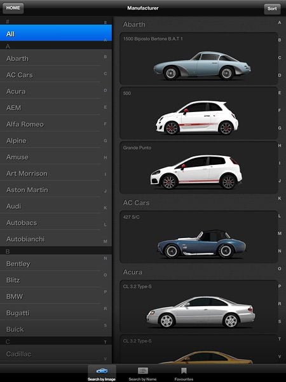Tap the HOME button
This screenshot has height=382, width=286.
click(13, 8)
